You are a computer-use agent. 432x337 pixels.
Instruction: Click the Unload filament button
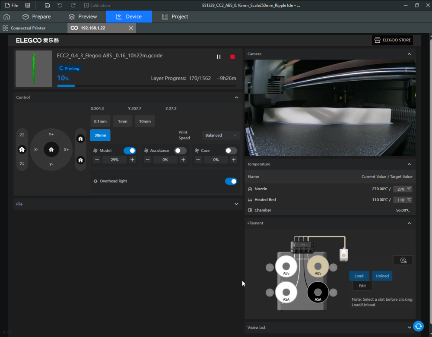(x=382, y=276)
